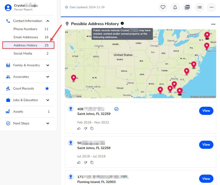This screenshot has height=185, width=220.
Task: Thumbs up the first Saint Johns address
Action: coord(79,128)
